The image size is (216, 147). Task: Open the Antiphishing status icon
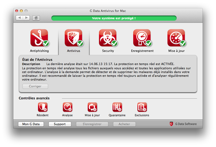tap(39, 38)
